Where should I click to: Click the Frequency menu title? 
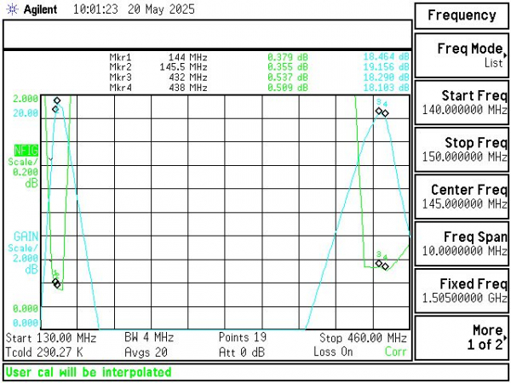[462, 15]
